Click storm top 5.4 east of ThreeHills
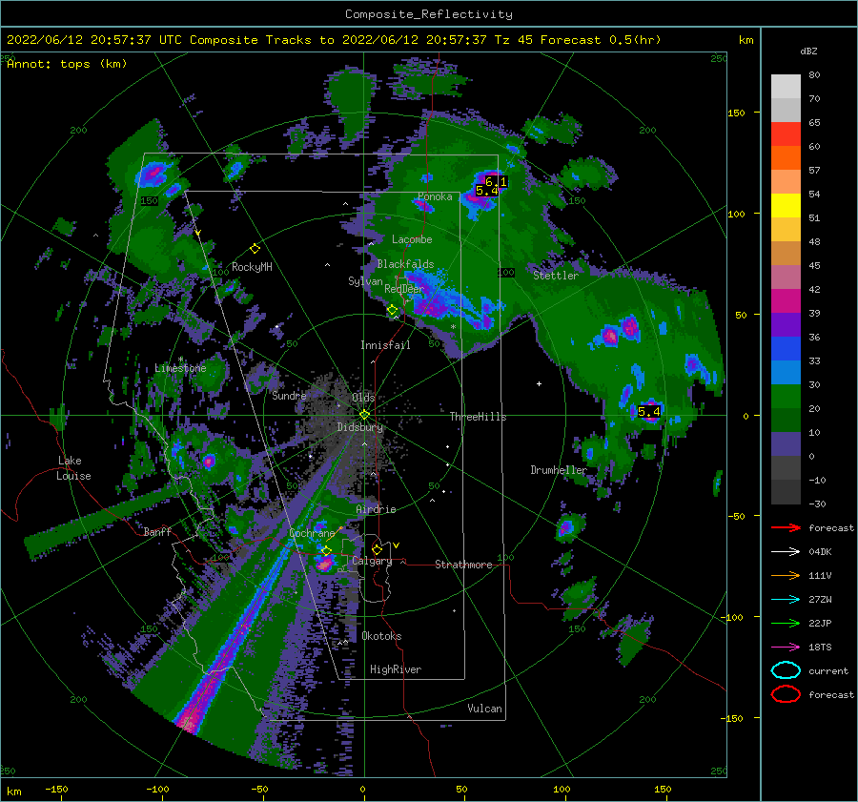 [649, 412]
